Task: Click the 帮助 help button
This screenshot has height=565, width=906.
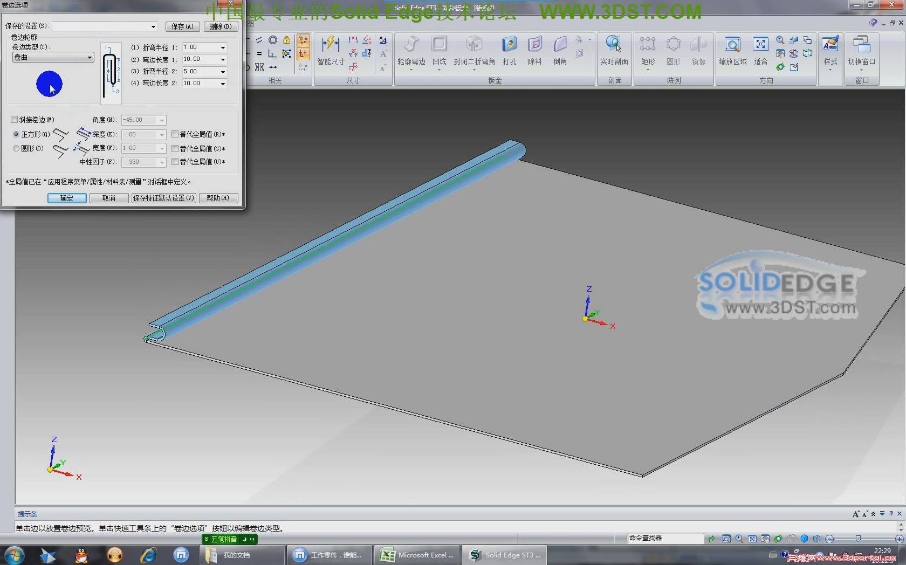Action: coord(218,198)
